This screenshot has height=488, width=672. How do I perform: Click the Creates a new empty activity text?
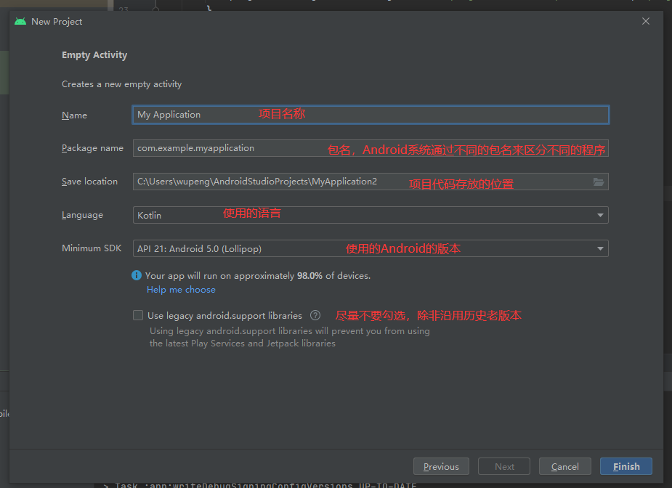[122, 84]
